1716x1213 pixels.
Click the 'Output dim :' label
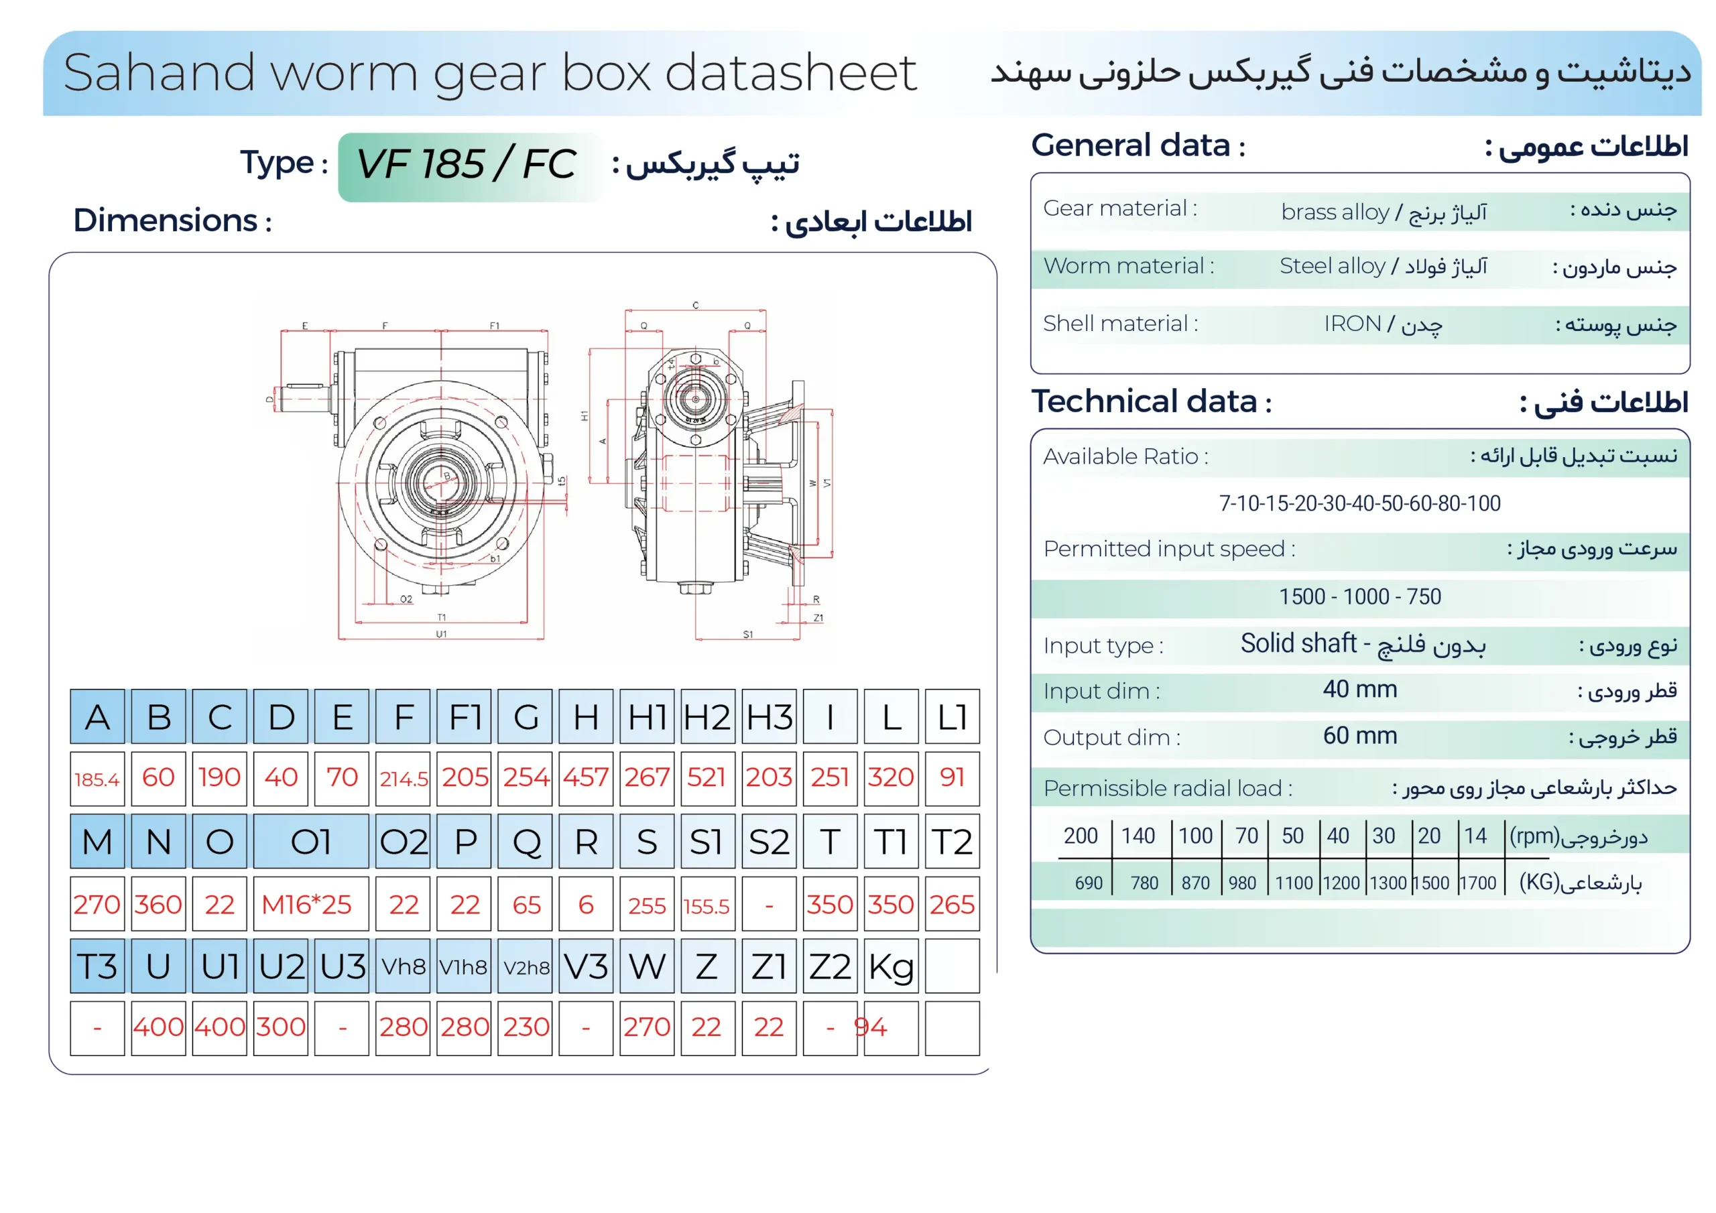(x=1111, y=738)
